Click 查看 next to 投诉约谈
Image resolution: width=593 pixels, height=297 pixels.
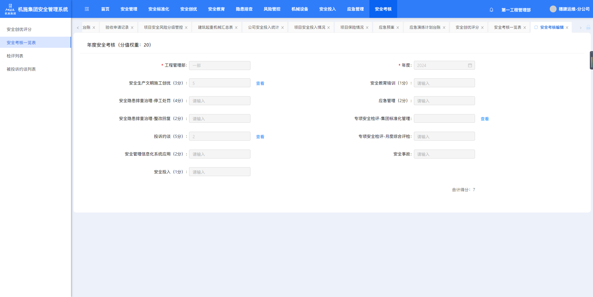click(x=260, y=137)
